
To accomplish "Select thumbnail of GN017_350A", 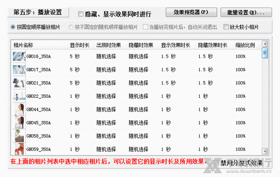I will [19, 69].
